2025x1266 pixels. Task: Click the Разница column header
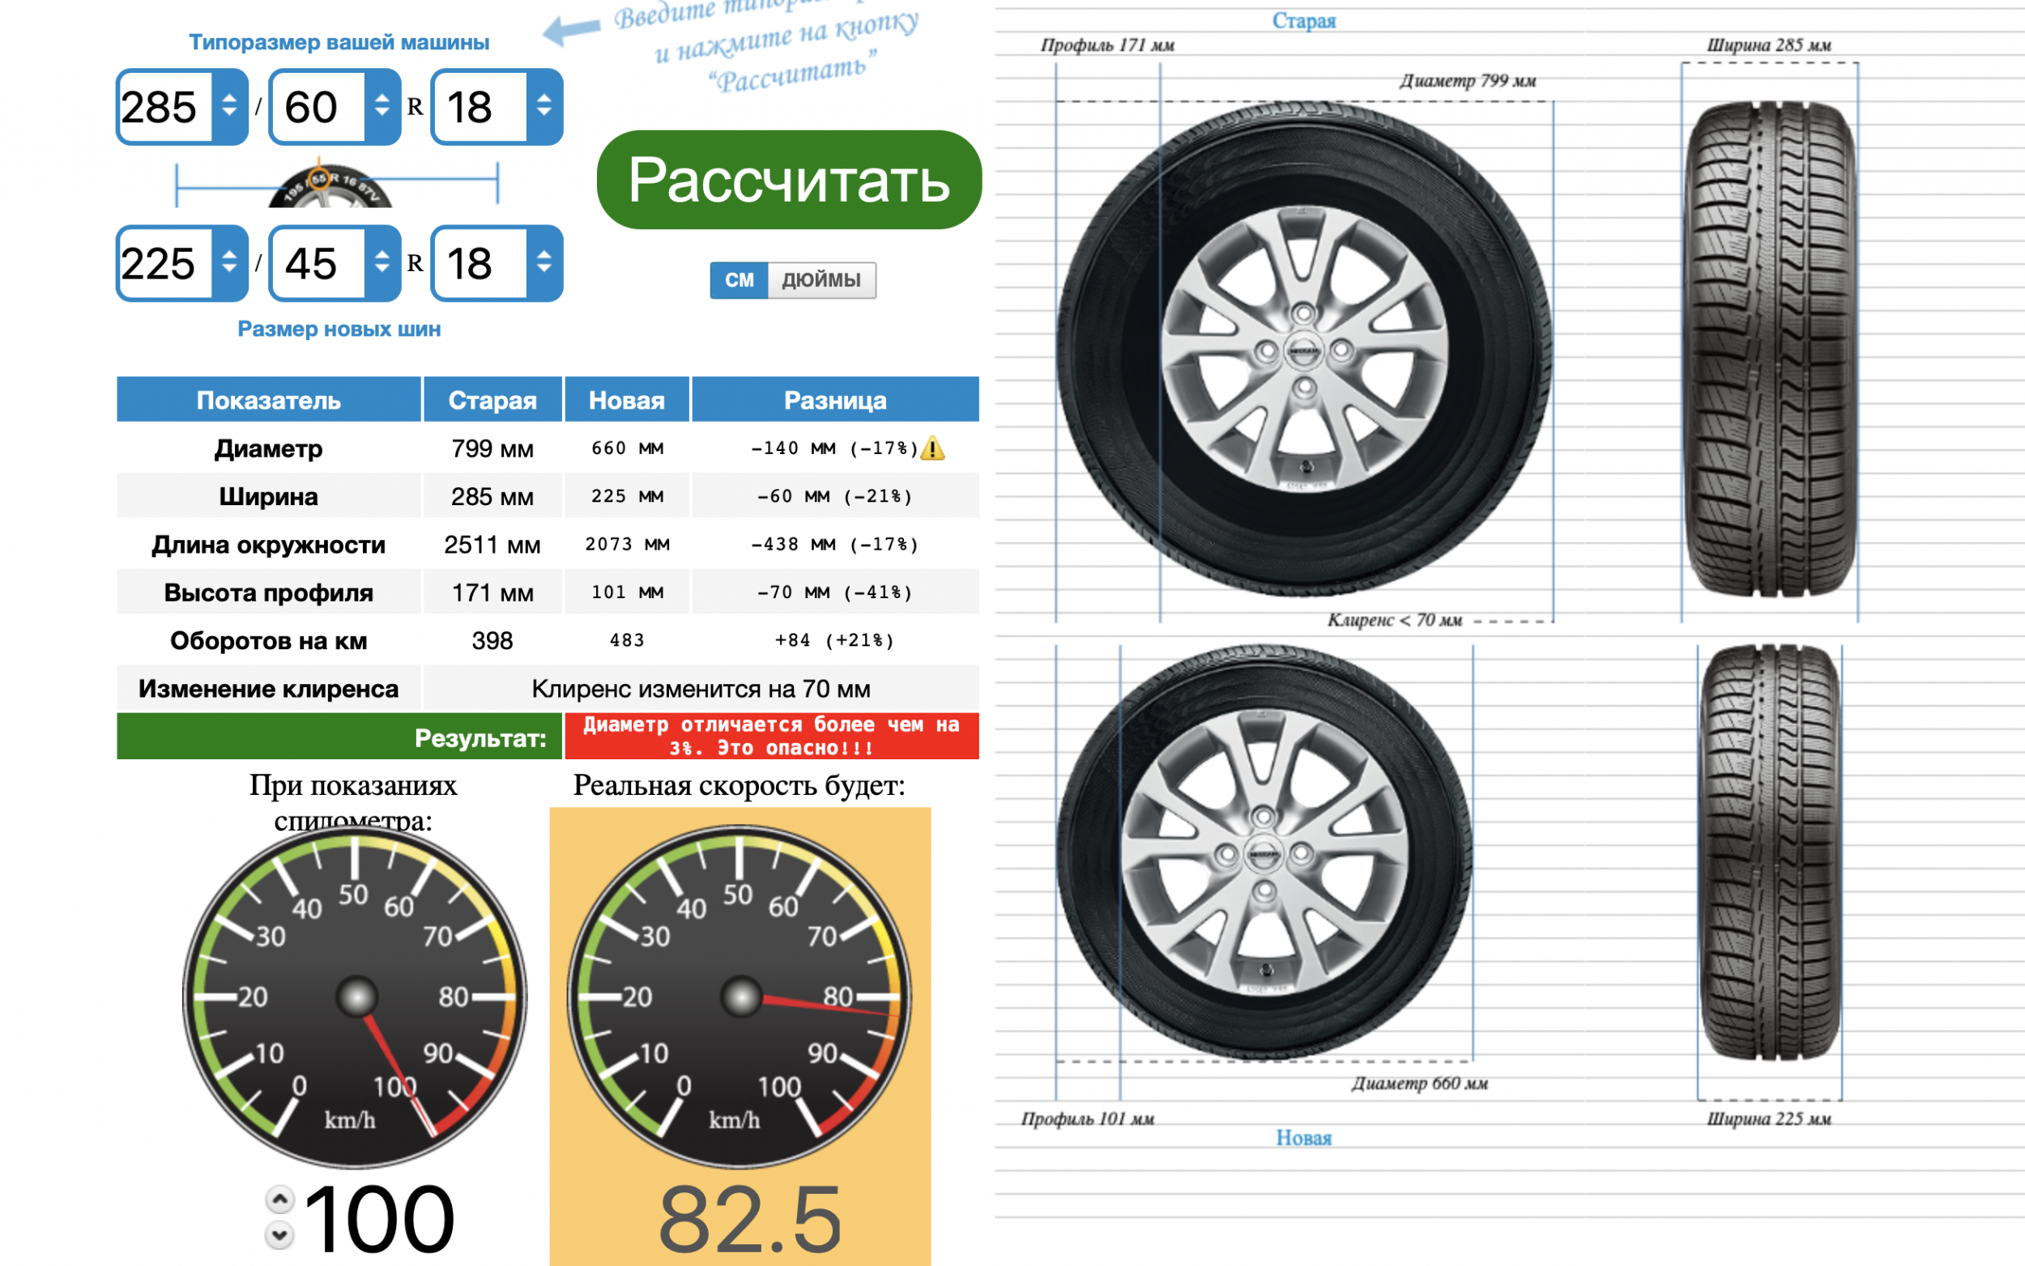click(x=835, y=399)
